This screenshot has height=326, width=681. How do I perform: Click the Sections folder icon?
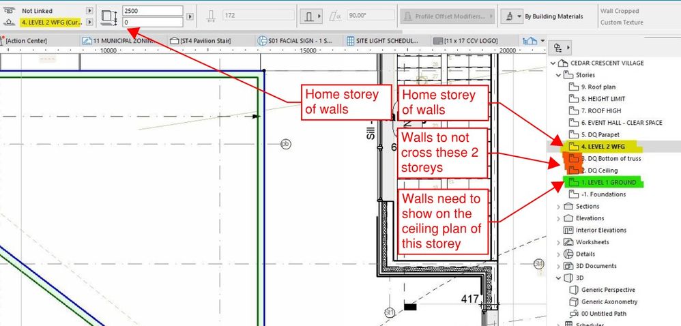568,206
